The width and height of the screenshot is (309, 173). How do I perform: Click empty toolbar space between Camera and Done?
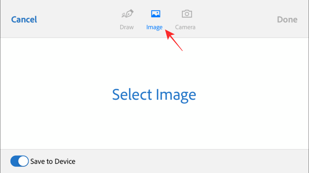click(x=236, y=19)
